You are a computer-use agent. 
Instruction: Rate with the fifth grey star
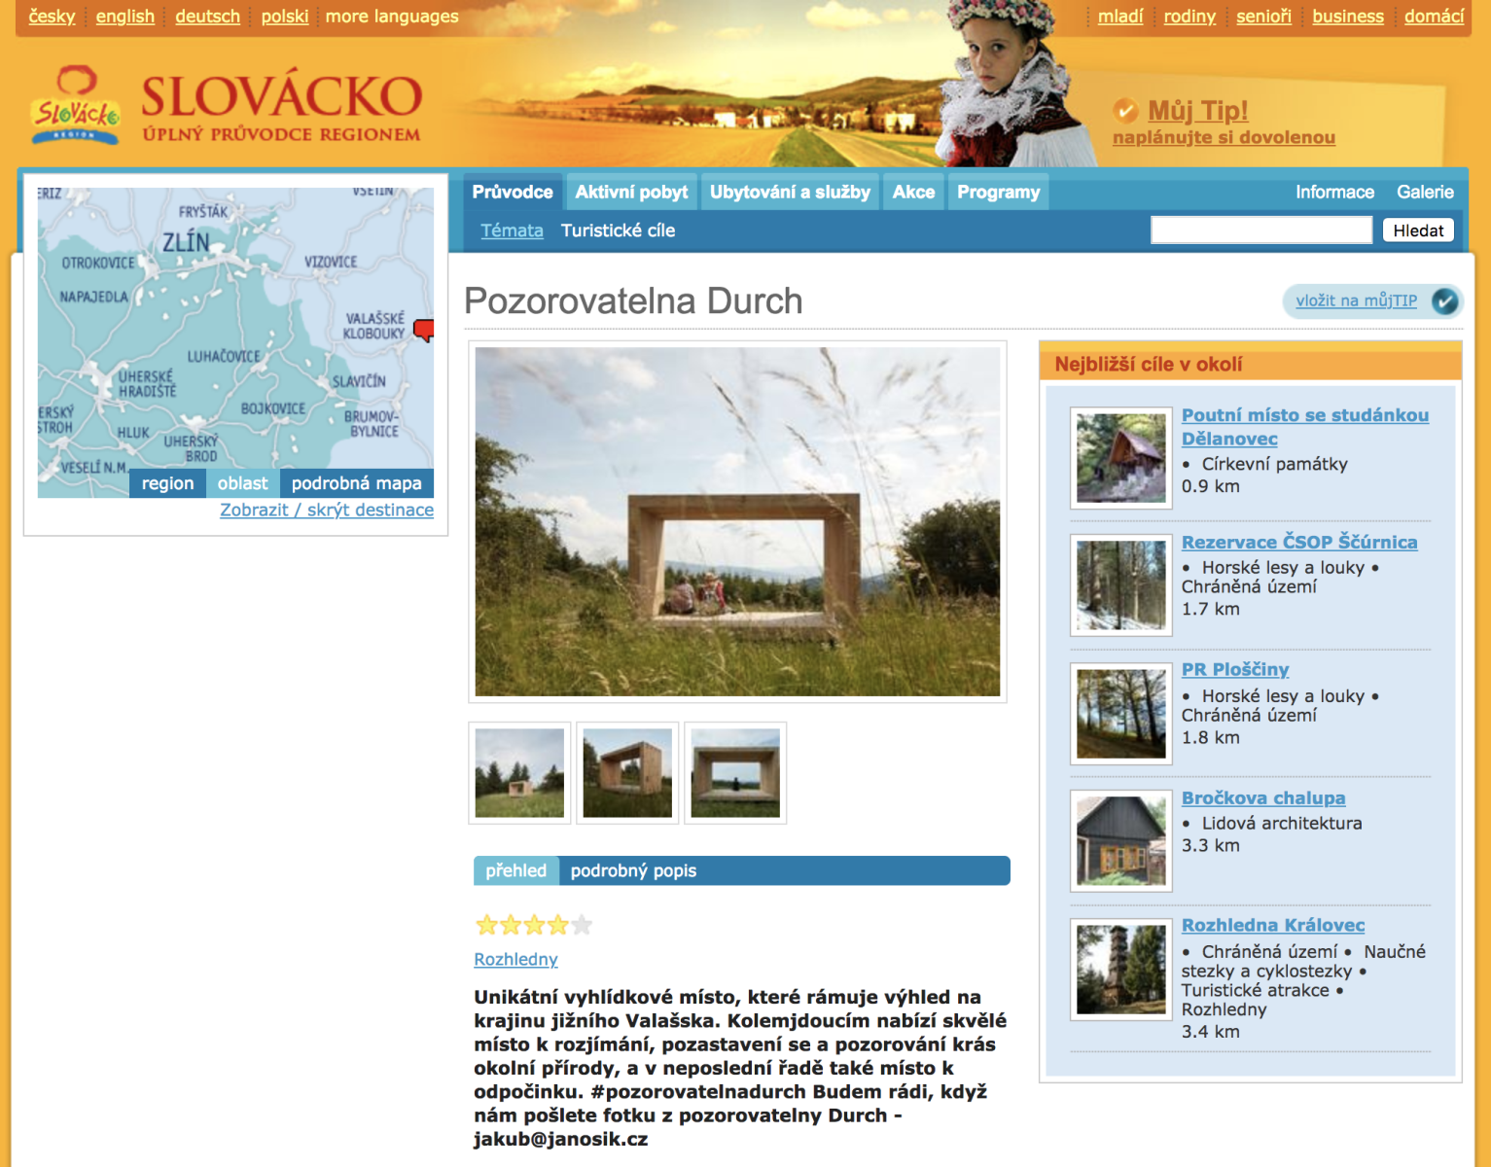pos(582,925)
